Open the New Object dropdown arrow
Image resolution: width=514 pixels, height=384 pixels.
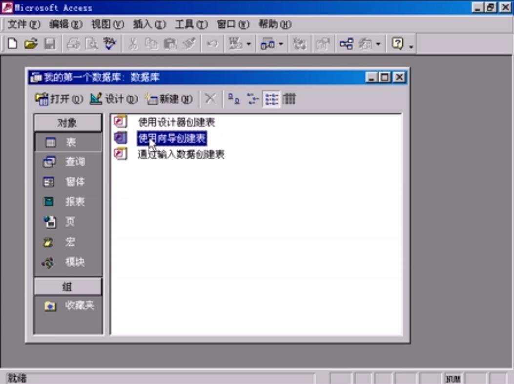click(377, 43)
